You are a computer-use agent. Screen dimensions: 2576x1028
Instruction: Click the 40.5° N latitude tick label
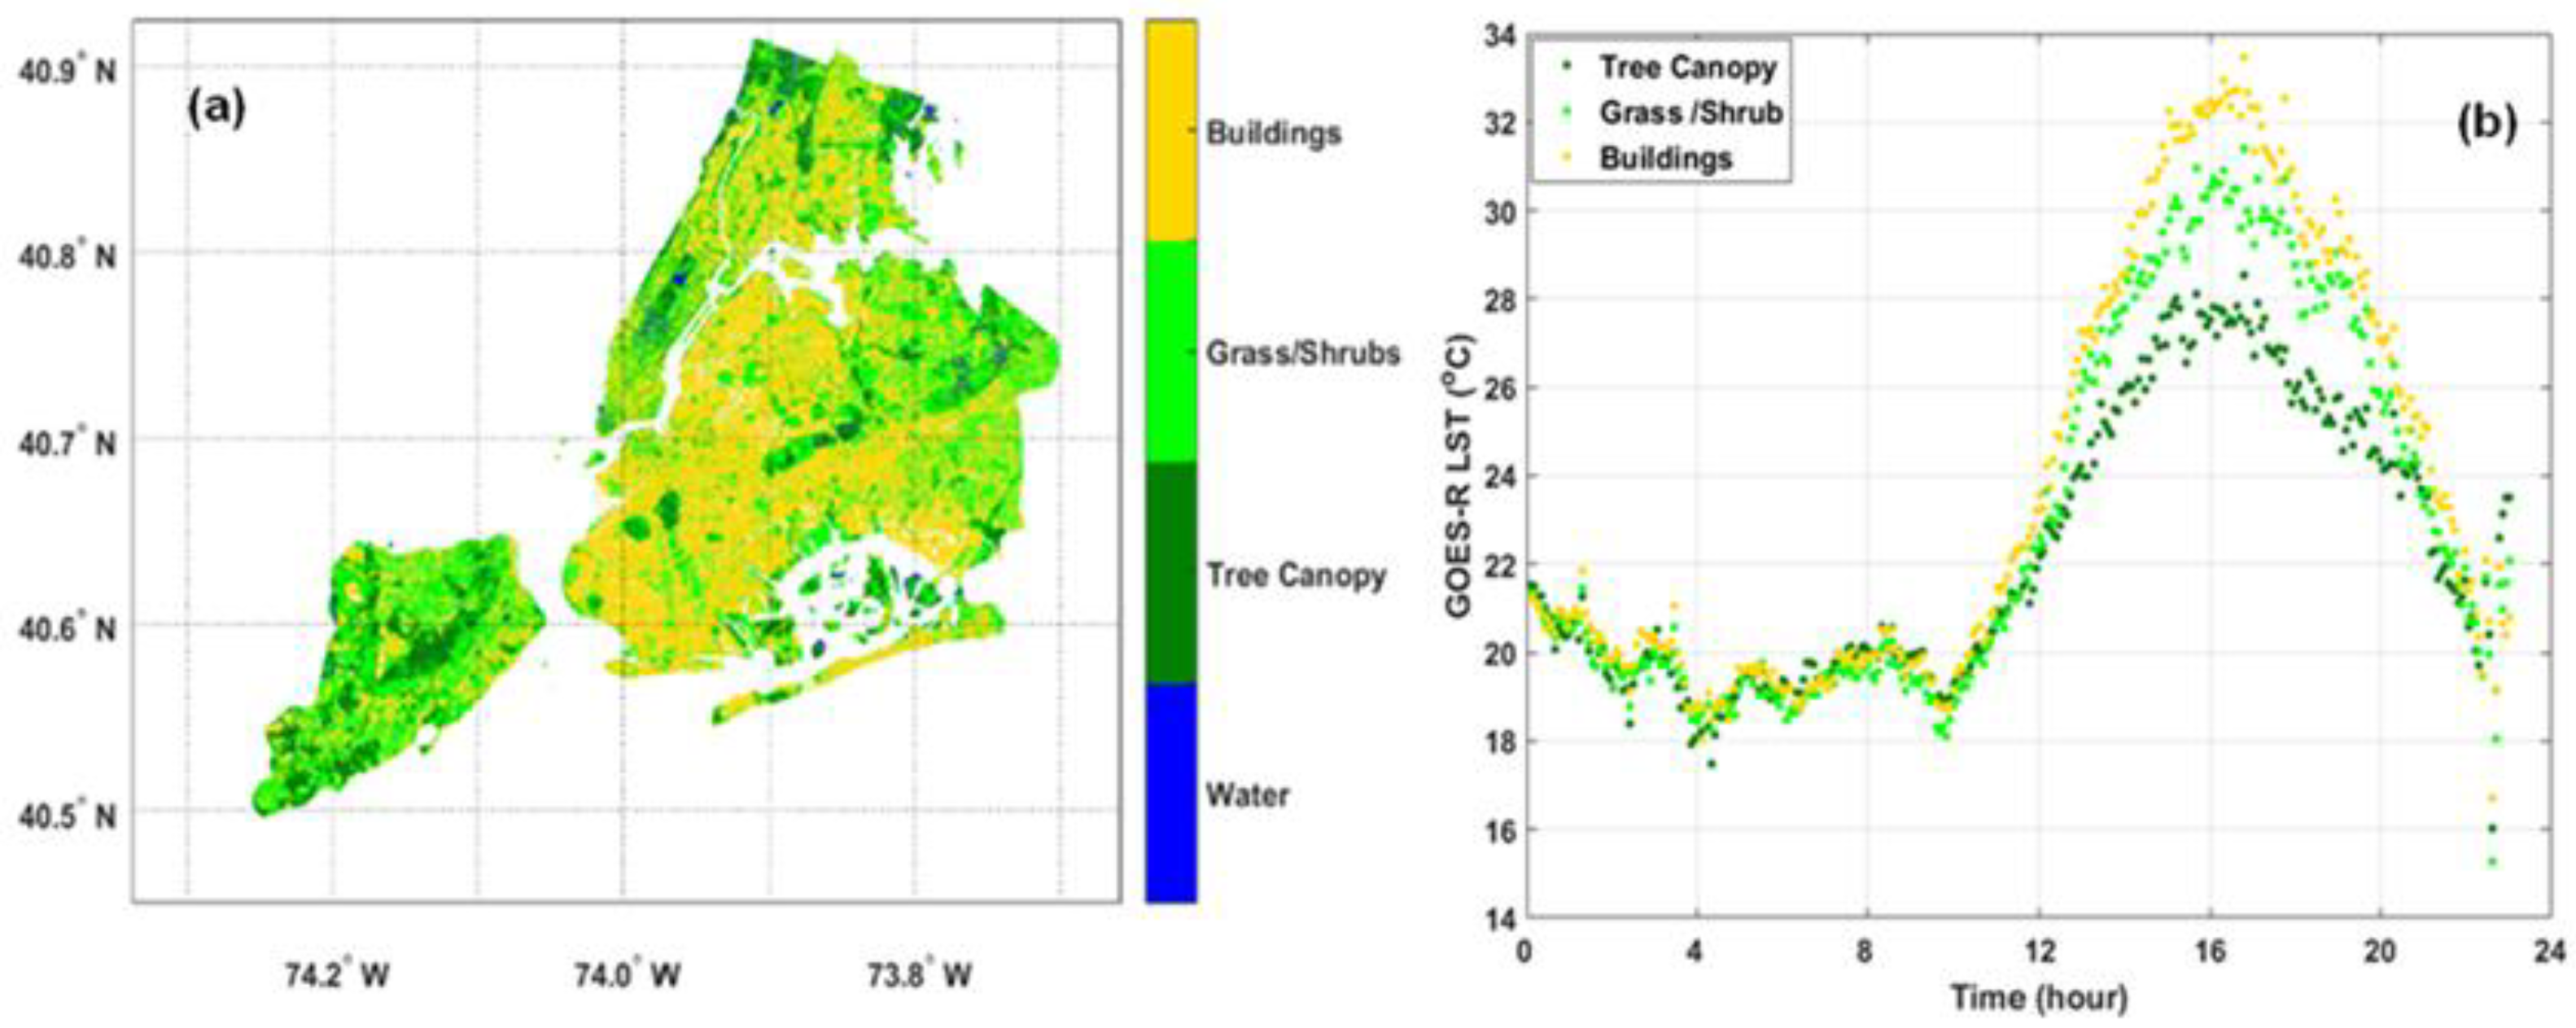coord(67,817)
